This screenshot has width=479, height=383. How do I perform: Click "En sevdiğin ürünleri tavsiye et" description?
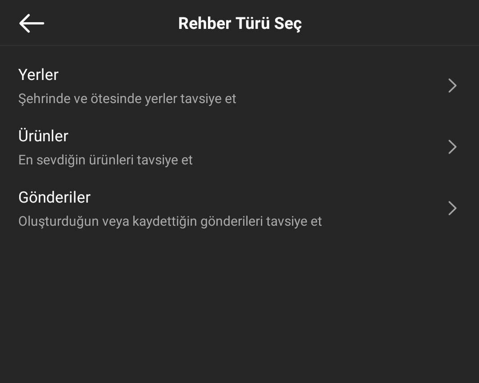[x=105, y=160]
